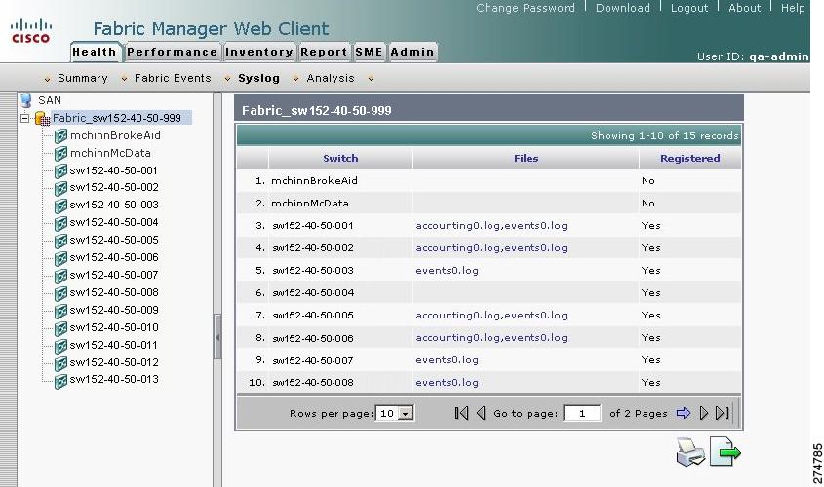Click the SAN root icon in tree

pos(26,100)
